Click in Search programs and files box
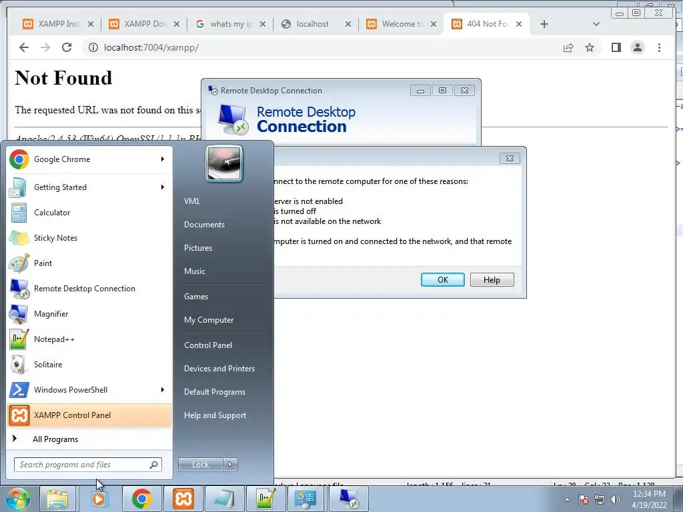This screenshot has width=683, height=512. coord(87,465)
